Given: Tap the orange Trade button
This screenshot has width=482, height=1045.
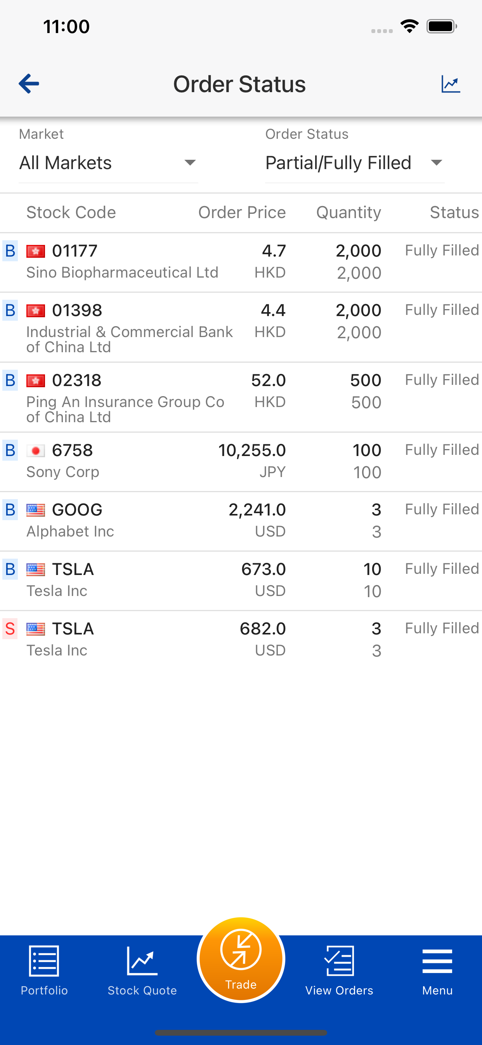Looking at the screenshot, I should coord(241,959).
